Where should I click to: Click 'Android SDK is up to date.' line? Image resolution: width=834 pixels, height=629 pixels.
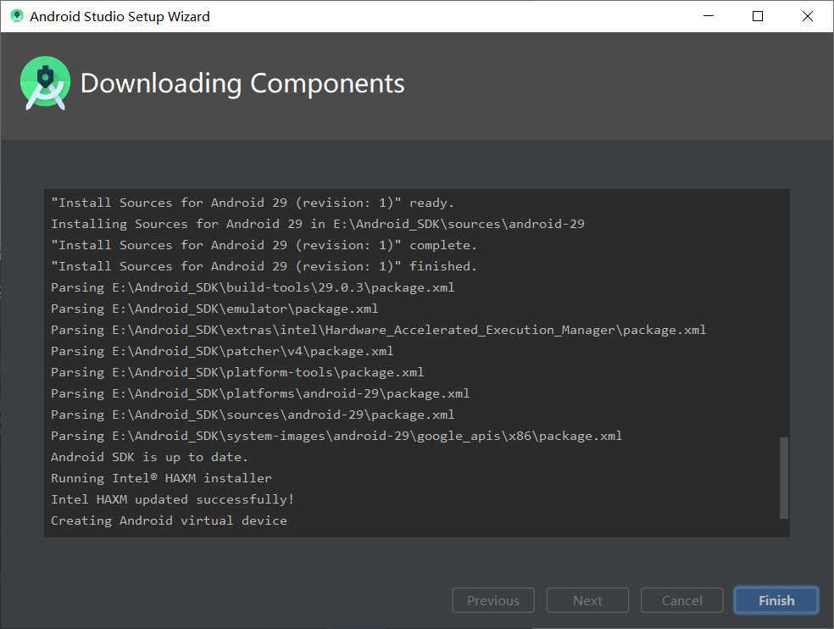(149, 457)
